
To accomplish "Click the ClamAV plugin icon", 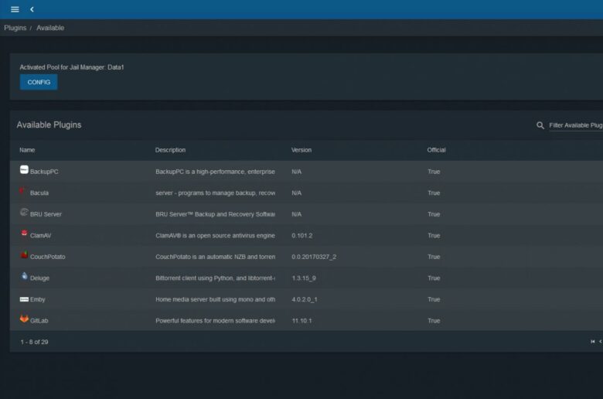I will click(24, 234).
